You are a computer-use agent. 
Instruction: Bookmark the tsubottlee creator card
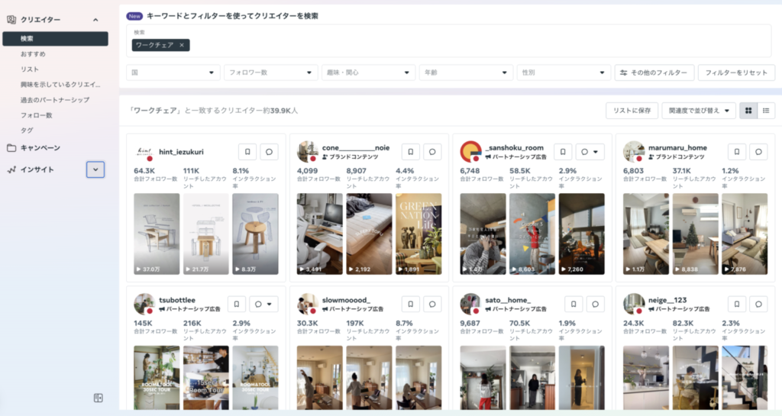(x=237, y=304)
